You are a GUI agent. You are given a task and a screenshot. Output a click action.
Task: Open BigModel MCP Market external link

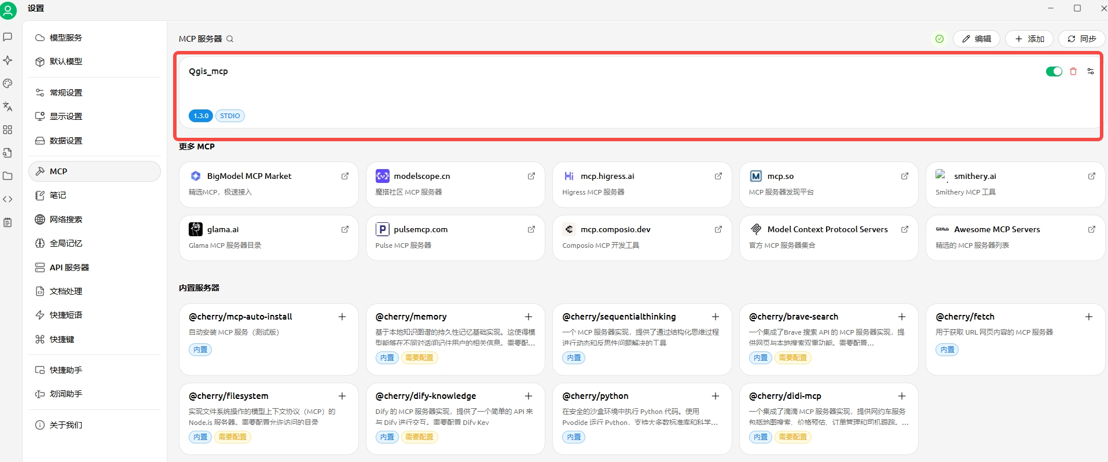[x=345, y=176]
